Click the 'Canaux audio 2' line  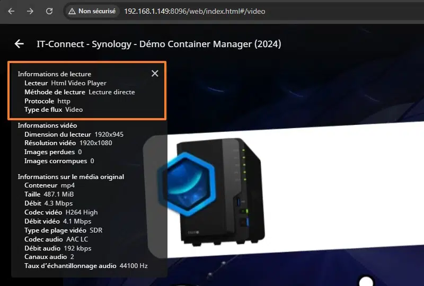pos(49,257)
